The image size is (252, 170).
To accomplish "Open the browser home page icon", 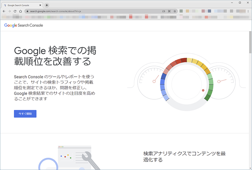I will (x=20, y=11).
